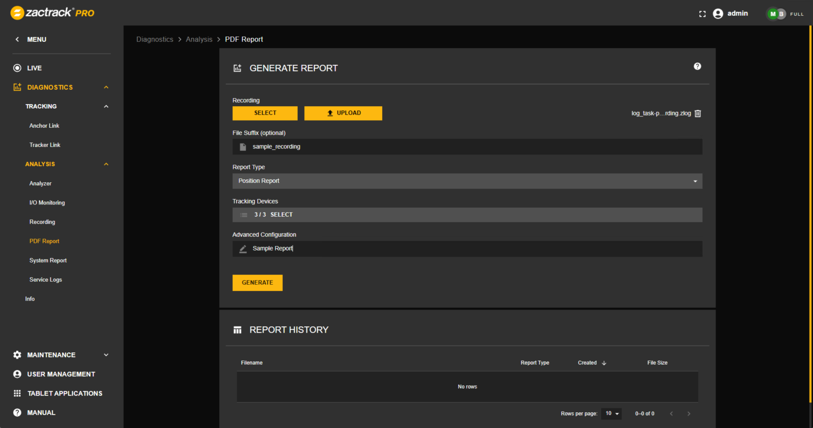Click the Select recording button
This screenshot has height=428, width=813.
[265, 113]
